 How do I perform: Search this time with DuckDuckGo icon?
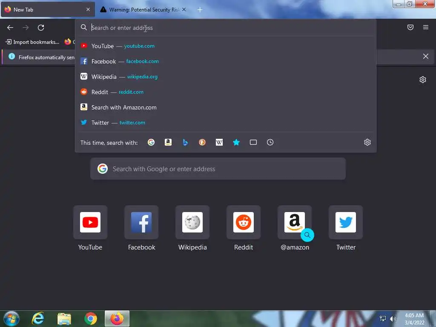pos(202,142)
